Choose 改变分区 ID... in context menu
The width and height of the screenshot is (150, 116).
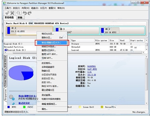pyautogui.click(x=52, y=78)
